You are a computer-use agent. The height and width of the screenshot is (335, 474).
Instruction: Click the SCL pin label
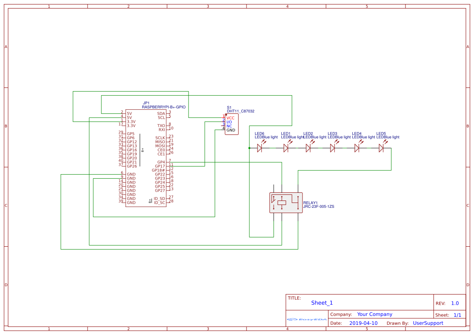[161, 117]
